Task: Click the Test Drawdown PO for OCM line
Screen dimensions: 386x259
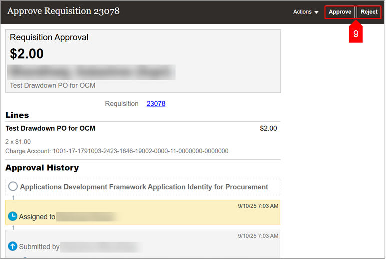Action: 50,128
